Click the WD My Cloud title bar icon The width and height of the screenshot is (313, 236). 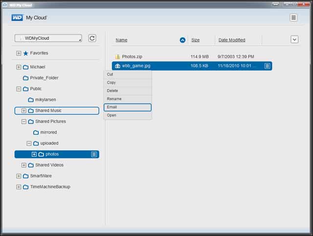coord(5,5)
